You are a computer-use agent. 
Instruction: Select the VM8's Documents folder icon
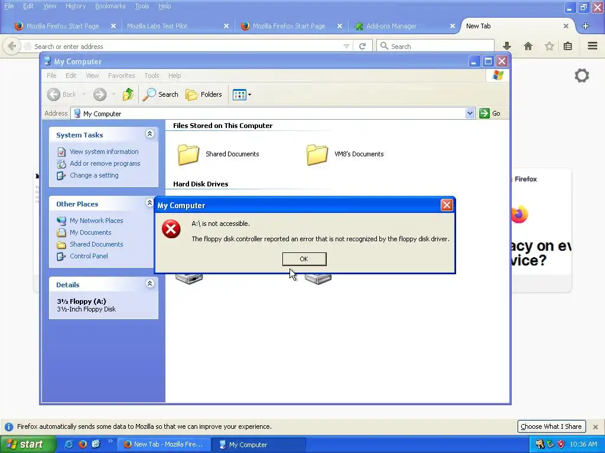point(317,155)
